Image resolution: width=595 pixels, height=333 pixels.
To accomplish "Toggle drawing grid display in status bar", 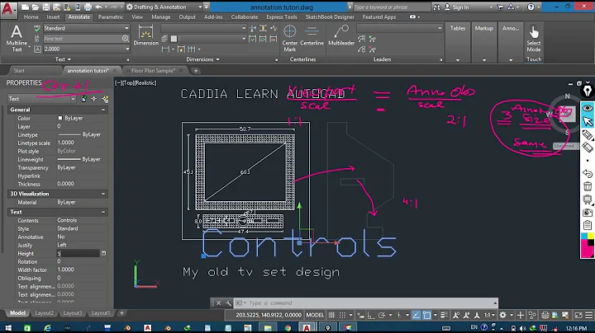I will pos(331,315).
